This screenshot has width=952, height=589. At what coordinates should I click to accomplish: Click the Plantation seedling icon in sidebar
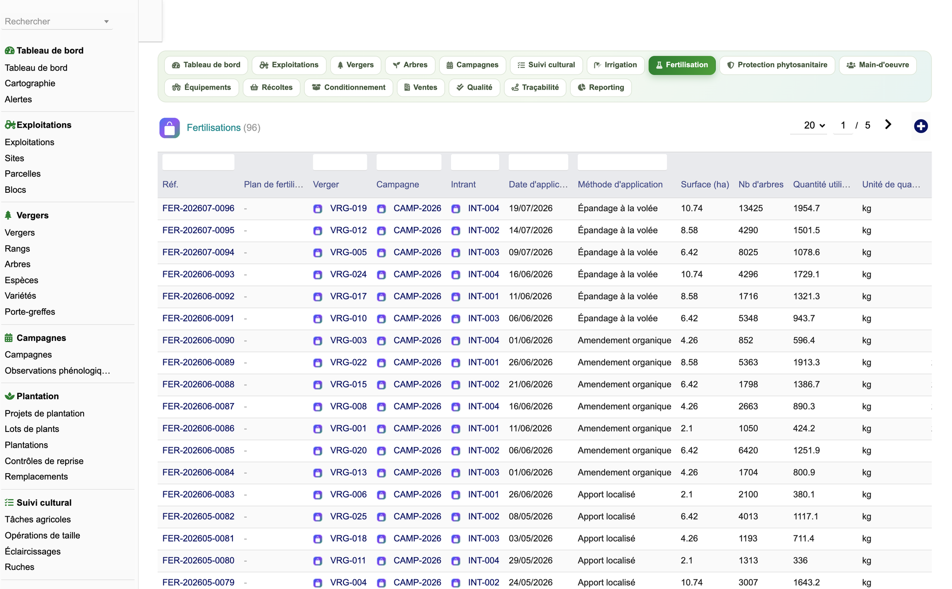[9, 396]
